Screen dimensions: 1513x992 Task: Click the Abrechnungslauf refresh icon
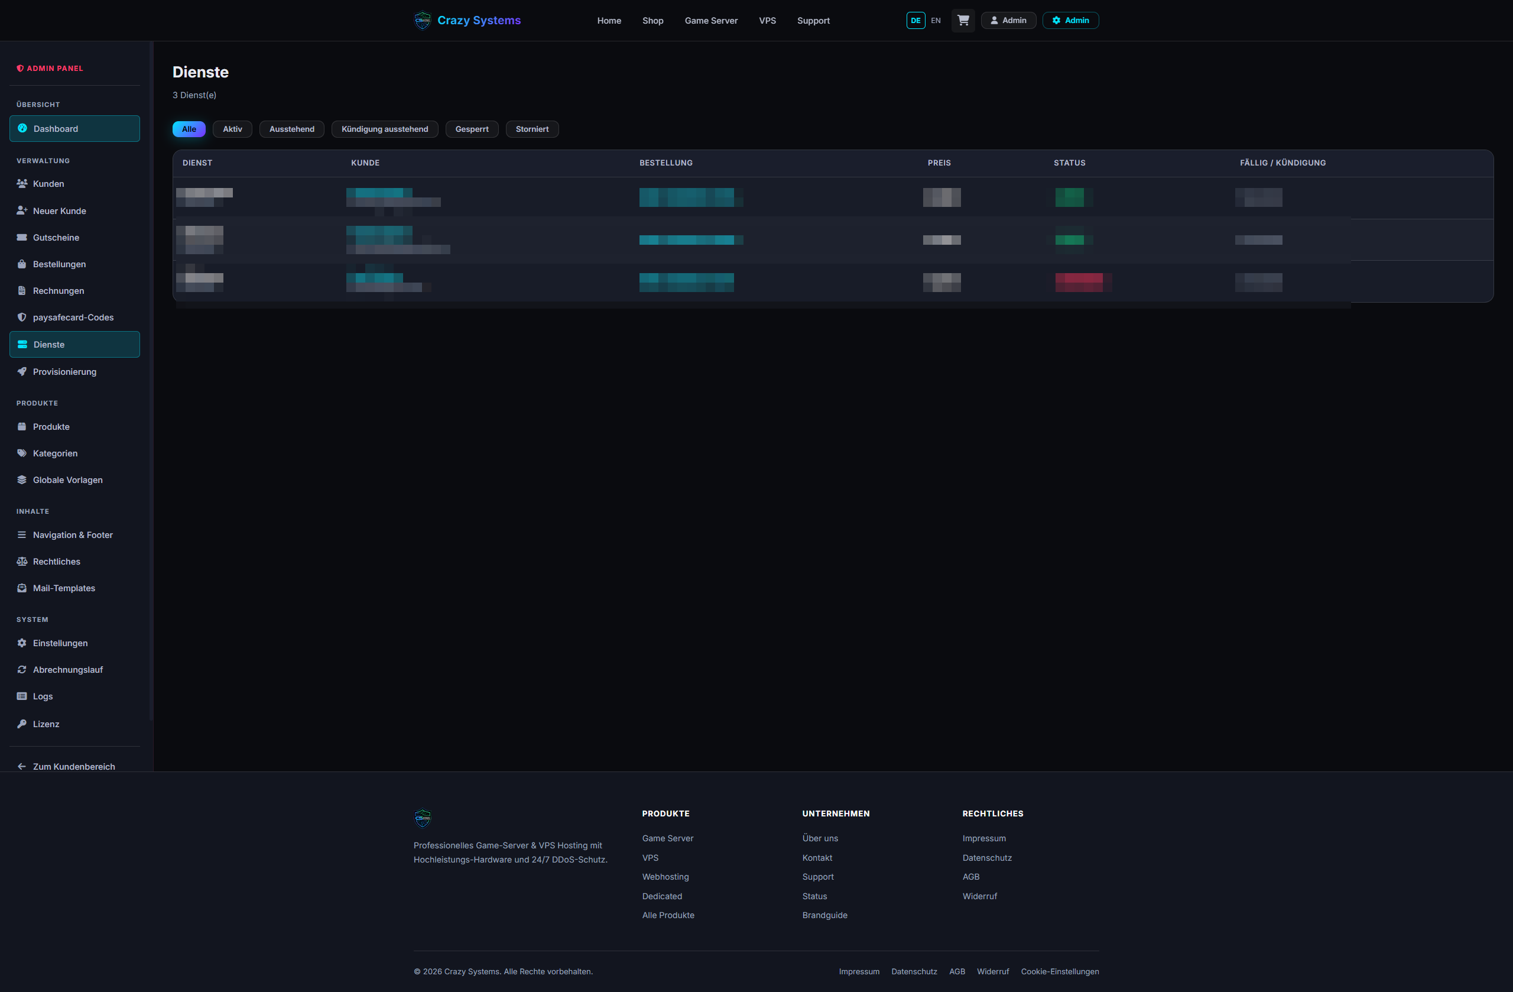coord(22,670)
